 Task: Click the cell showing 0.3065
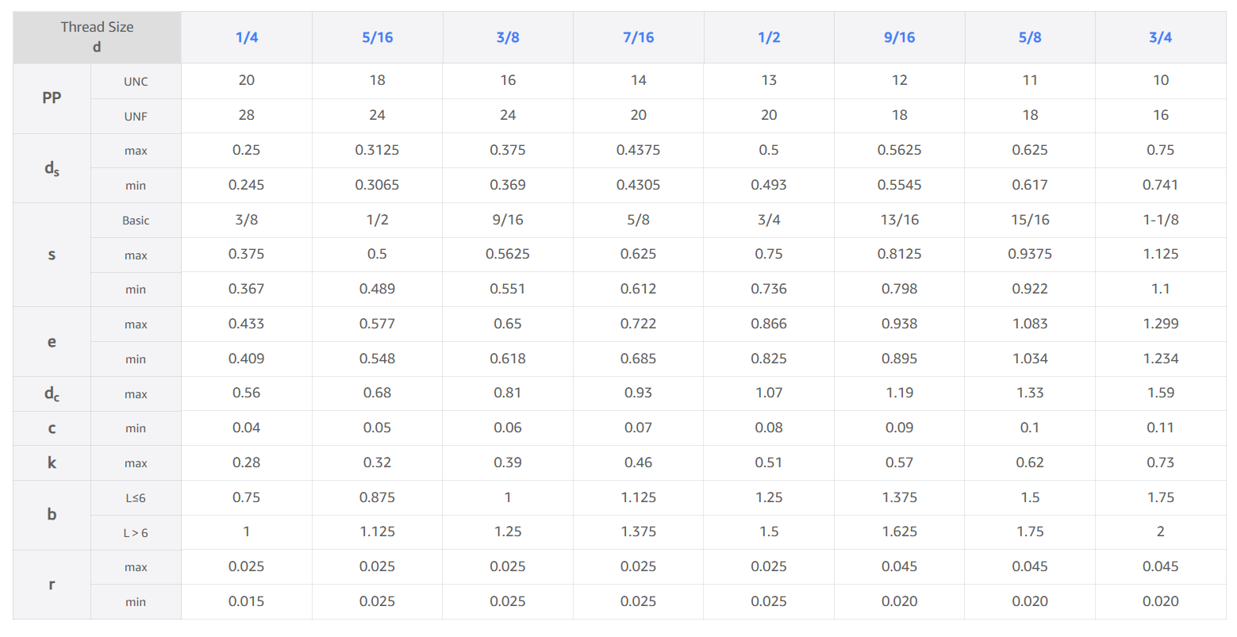(377, 185)
